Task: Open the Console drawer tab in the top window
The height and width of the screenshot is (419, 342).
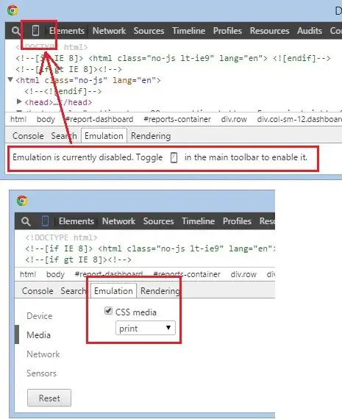Action: [28, 136]
